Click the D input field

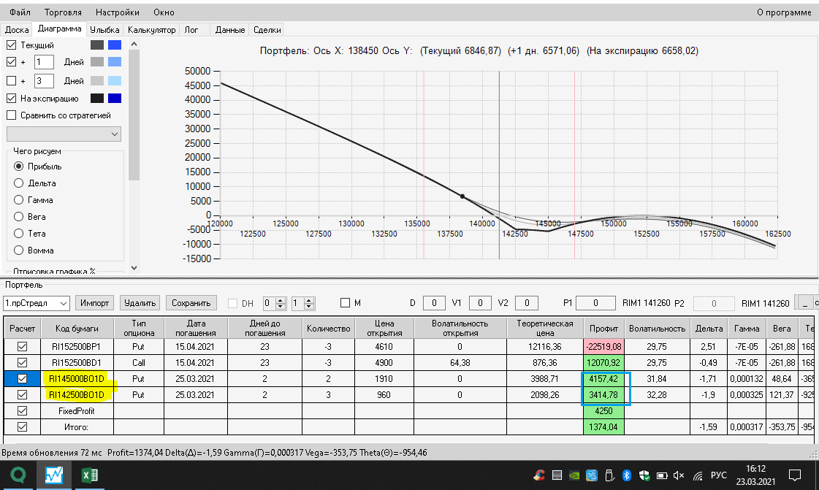(434, 302)
